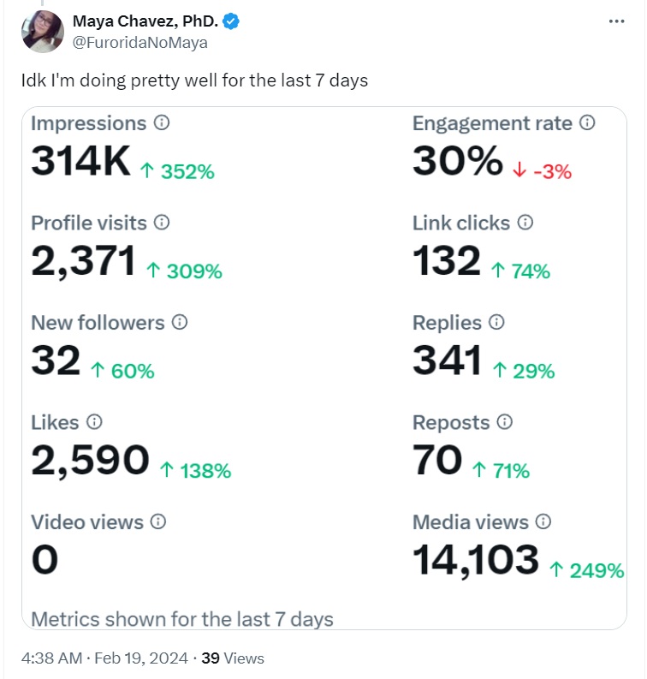Click the info icon beside Reposts

tap(505, 422)
